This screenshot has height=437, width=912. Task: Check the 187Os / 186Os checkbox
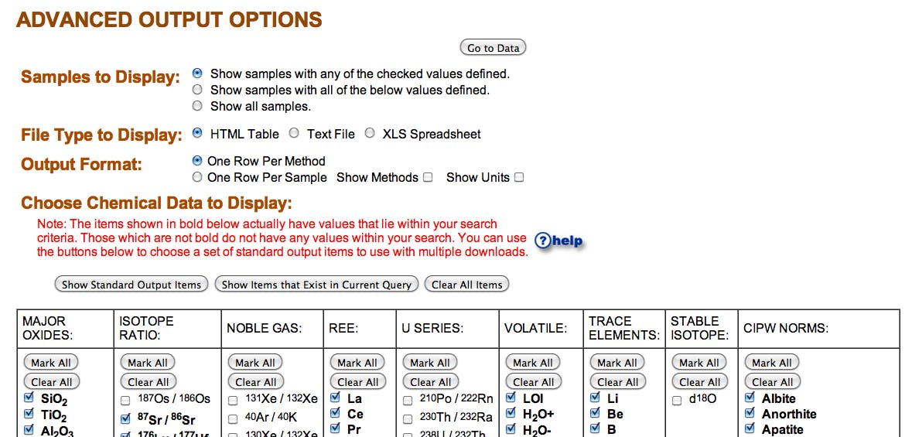coord(125,401)
